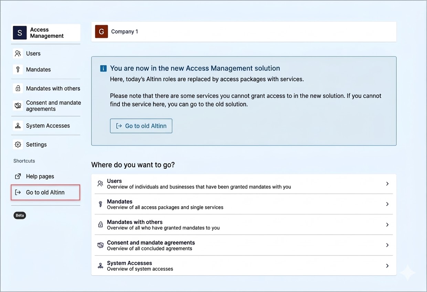Open the Mandates row chevron in main list
This screenshot has height=292, width=427.
pos(387,204)
